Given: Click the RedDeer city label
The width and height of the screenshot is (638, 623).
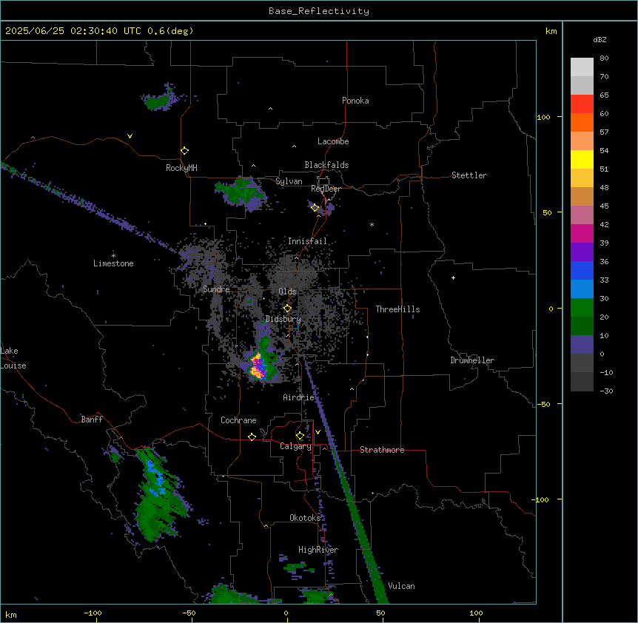Looking at the screenshot, I should [x=326, y=189].
